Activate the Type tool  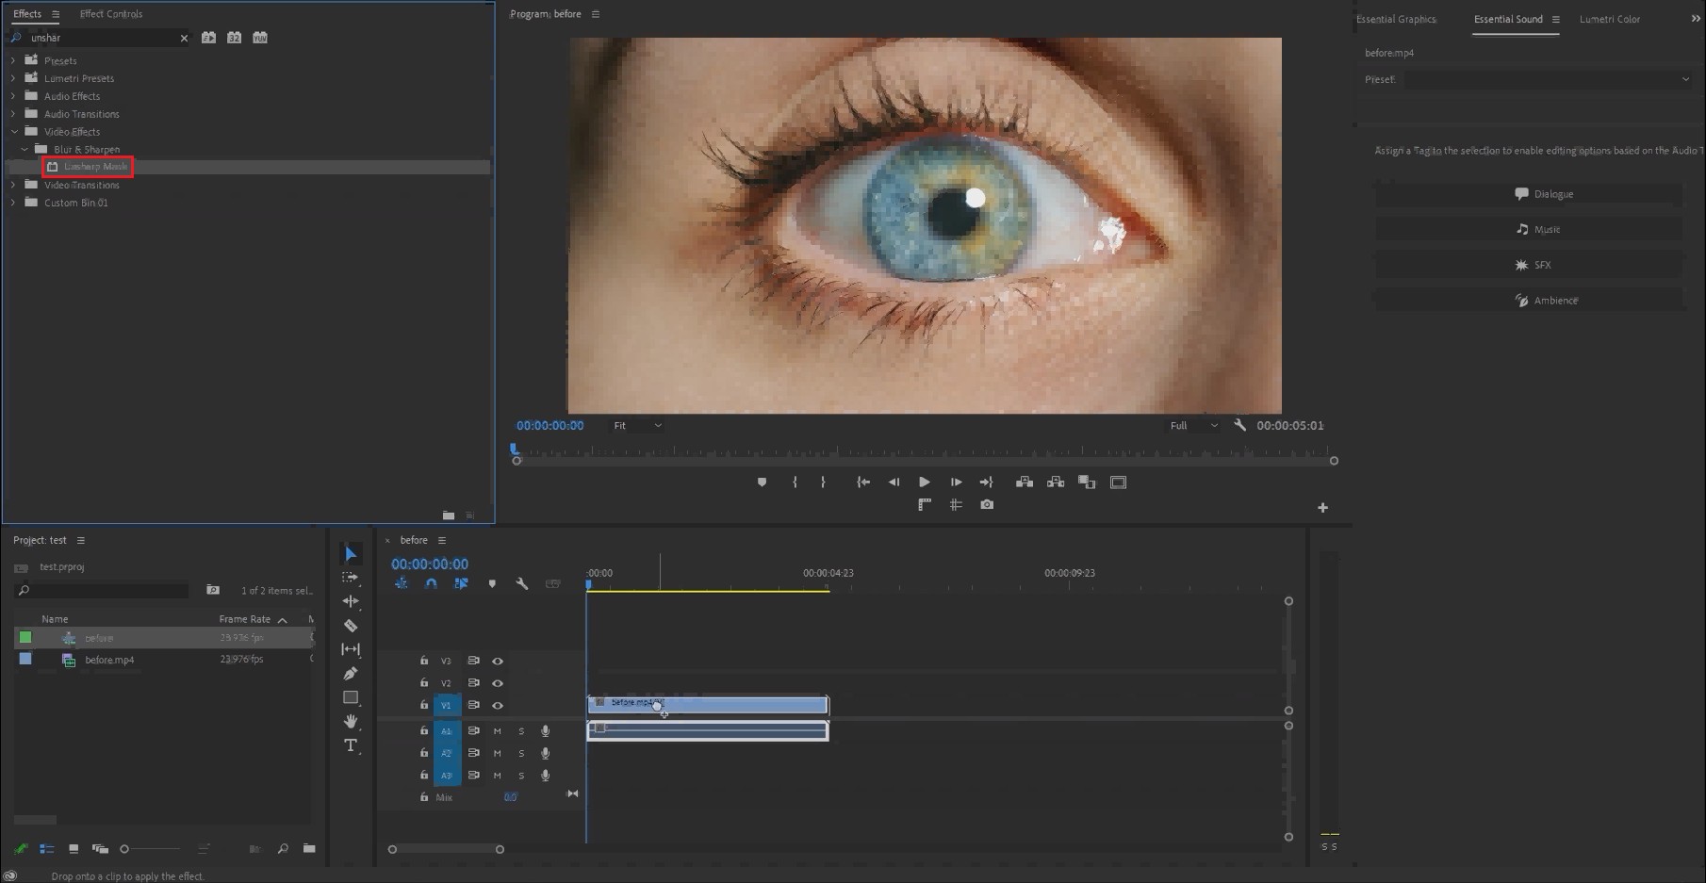(351, 745)
